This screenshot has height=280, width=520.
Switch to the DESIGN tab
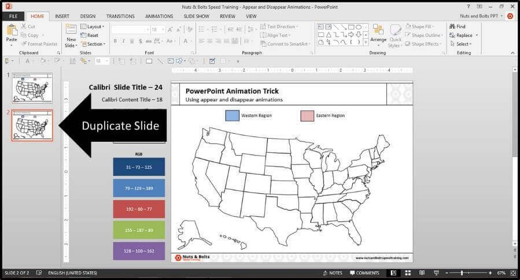click(87, 16)
